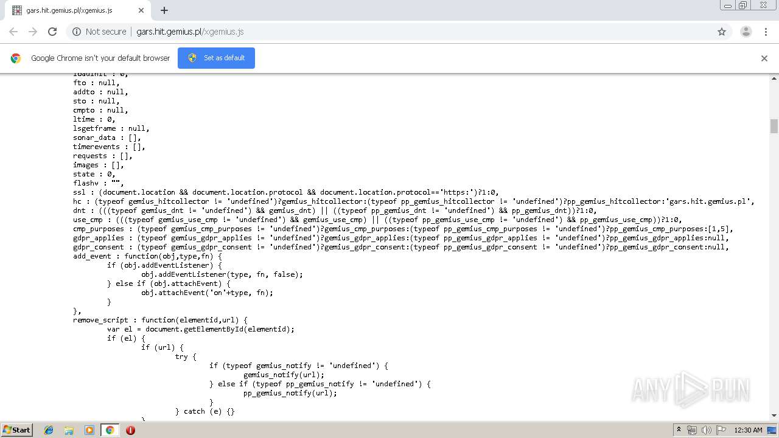Viewport: 779px width, 438px height.
Task: Go back to previous page
Action: tap(13, 32)
